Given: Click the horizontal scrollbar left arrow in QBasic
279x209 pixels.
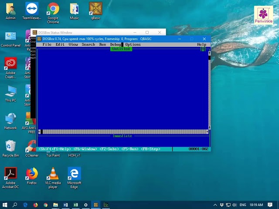Looking at the screenshot, I should [39, 131].
